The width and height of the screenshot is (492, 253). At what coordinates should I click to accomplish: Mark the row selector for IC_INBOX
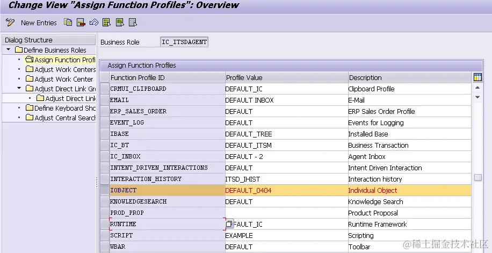tap(105, 157)
